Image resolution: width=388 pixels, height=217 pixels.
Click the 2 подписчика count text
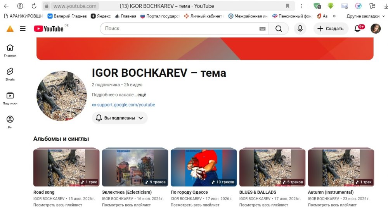click(x=106, y=84)
